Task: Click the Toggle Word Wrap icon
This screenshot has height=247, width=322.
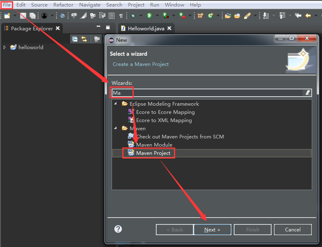Action: [x=102, y=16]
